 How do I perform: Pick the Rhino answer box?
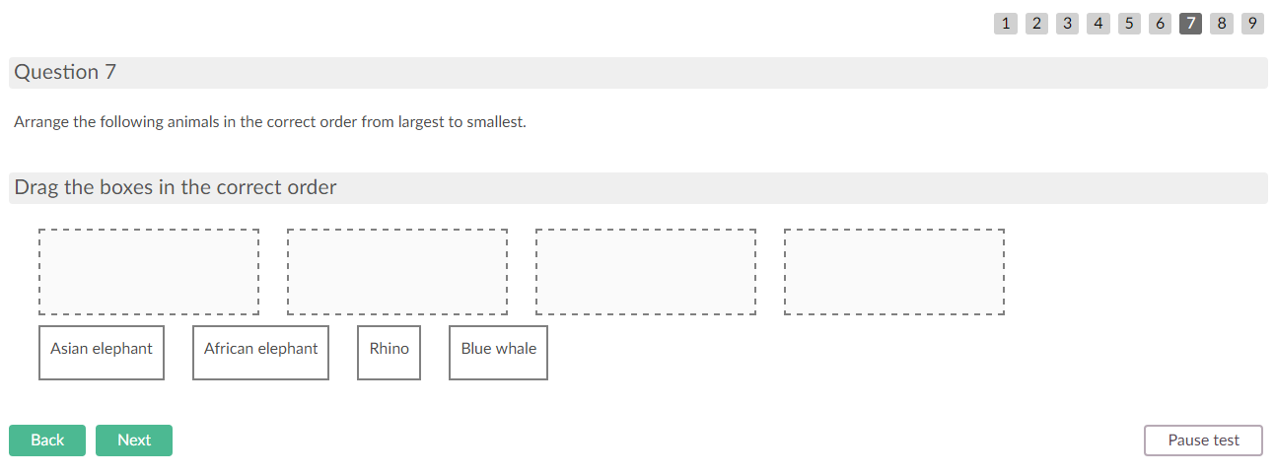[x=389, y=352]
